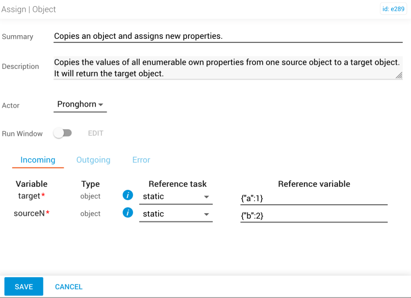Click the Summary text field
Screen dimensions: 411x298
pos(228,36)
